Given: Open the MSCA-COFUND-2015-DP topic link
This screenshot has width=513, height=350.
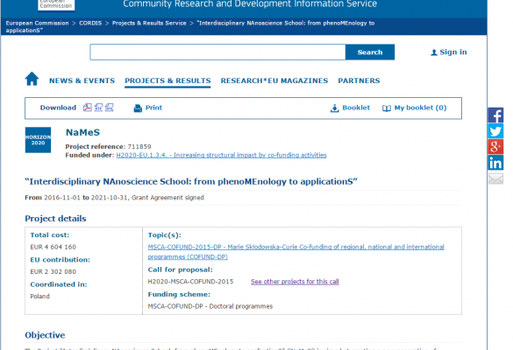Looking at the screenshot, I should pos(296,252).
